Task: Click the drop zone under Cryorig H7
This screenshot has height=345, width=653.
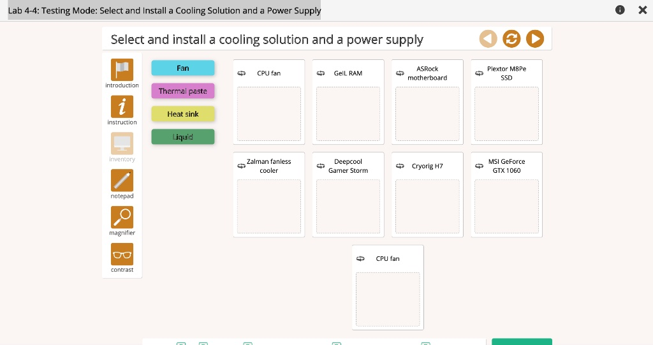Action: click(427, 206)
